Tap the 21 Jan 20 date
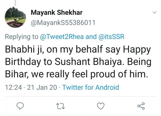161x116 pixels. pyautogui.click(x=42, y=87)
